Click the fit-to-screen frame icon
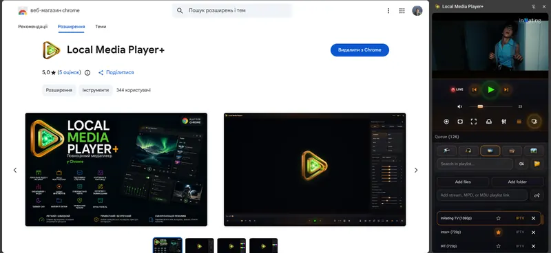The height and width of the screenshot is (253, 551). coord(460,122)
